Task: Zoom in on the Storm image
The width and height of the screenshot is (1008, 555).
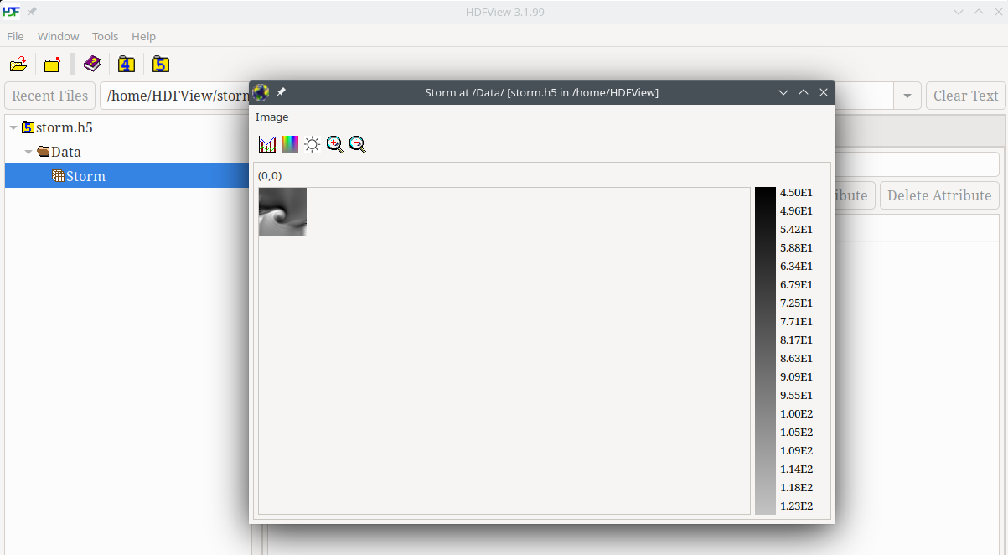Action: 335,144
